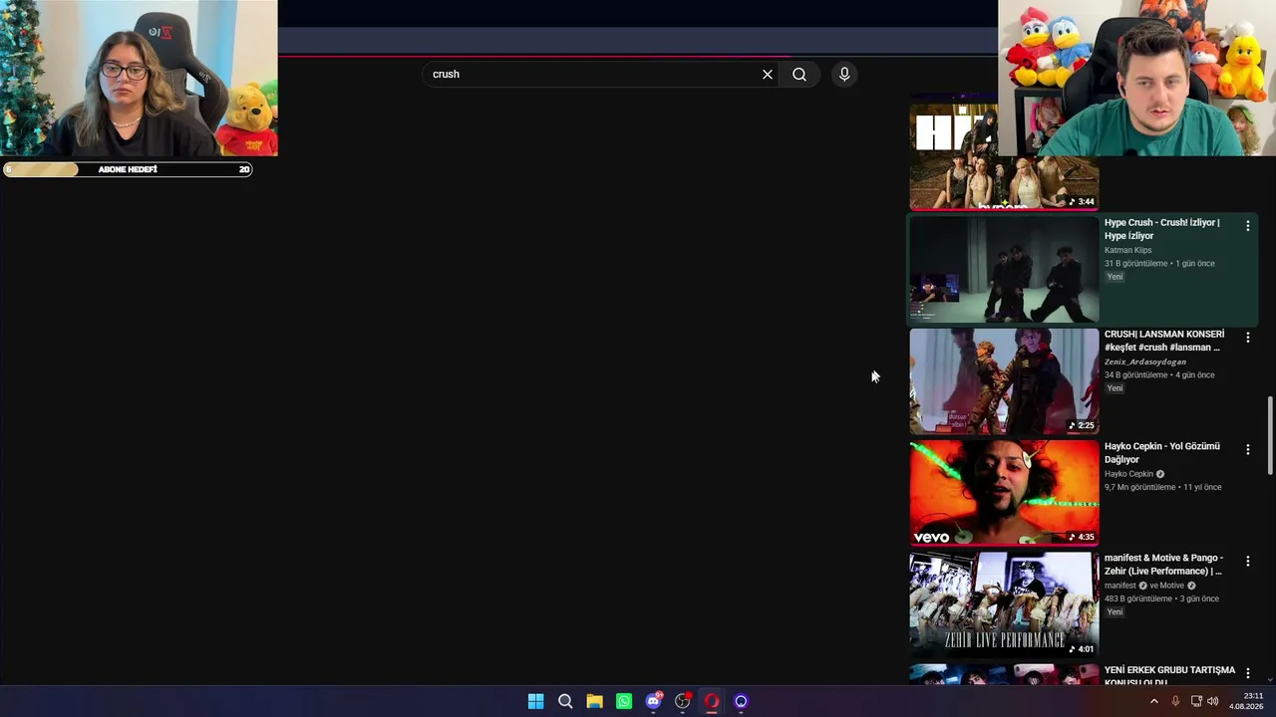This screenshot has width=1276, height=717.
Task: Click '31 B görüntüleme • 1 gün önce' text
Action: coord(1159,264)
